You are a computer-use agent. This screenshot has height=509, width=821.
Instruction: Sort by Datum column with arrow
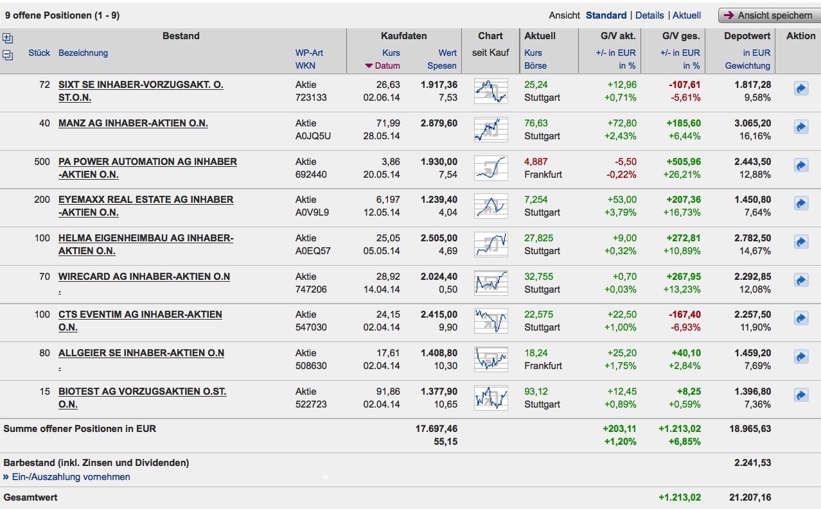(383, 65)
